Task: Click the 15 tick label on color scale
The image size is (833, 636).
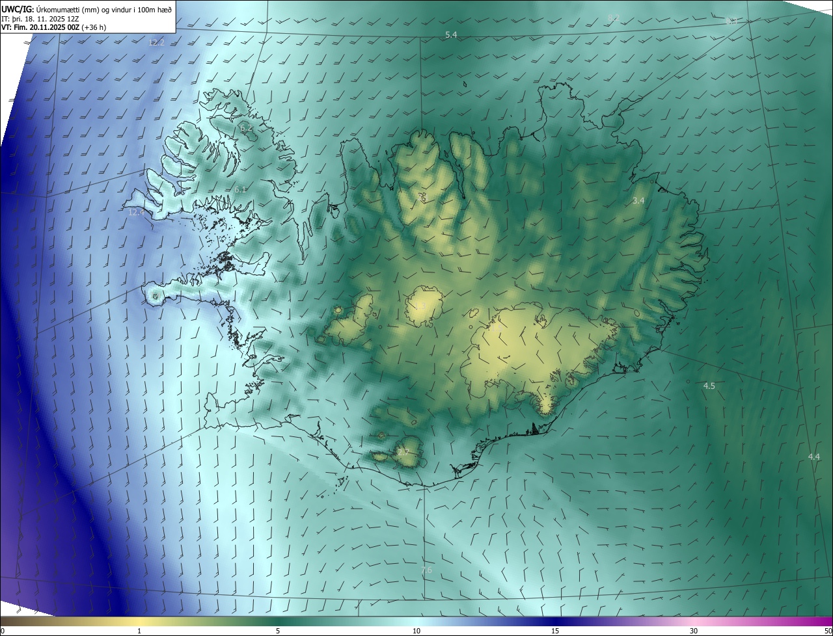Action: pyautogui.click(x=555, y=631)
